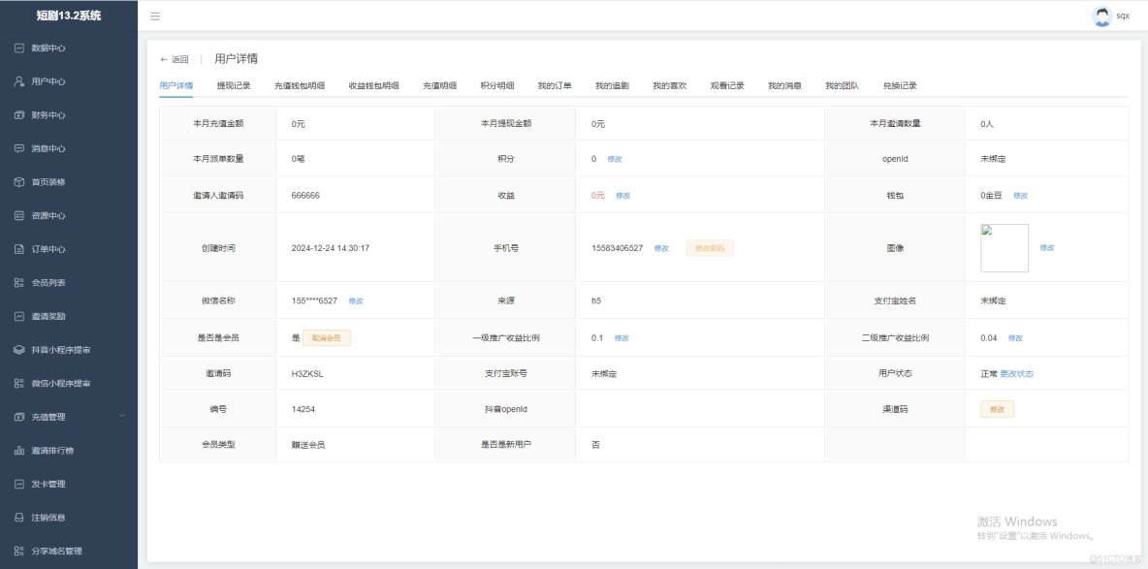Open 发卡管理 from the sidebar

tap(49, 482)
